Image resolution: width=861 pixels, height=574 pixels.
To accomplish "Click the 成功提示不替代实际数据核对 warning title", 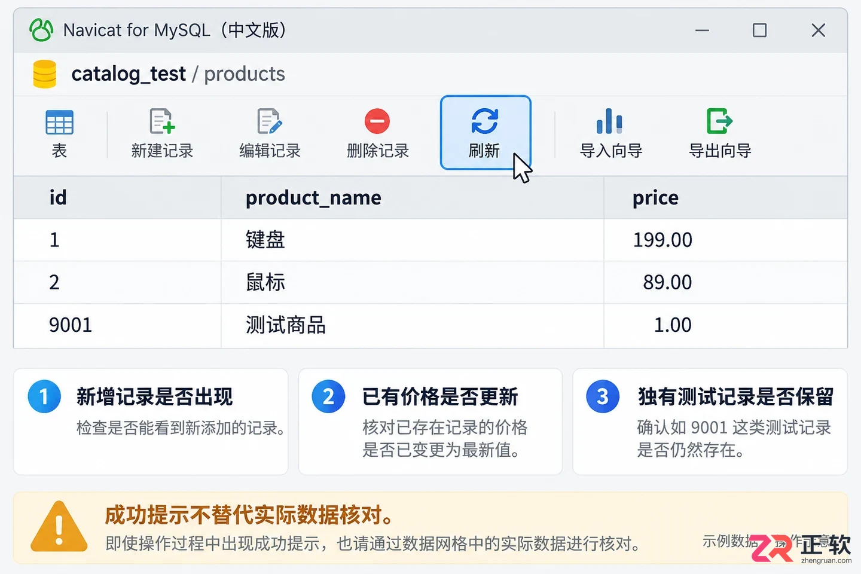I will pos(249,514).
